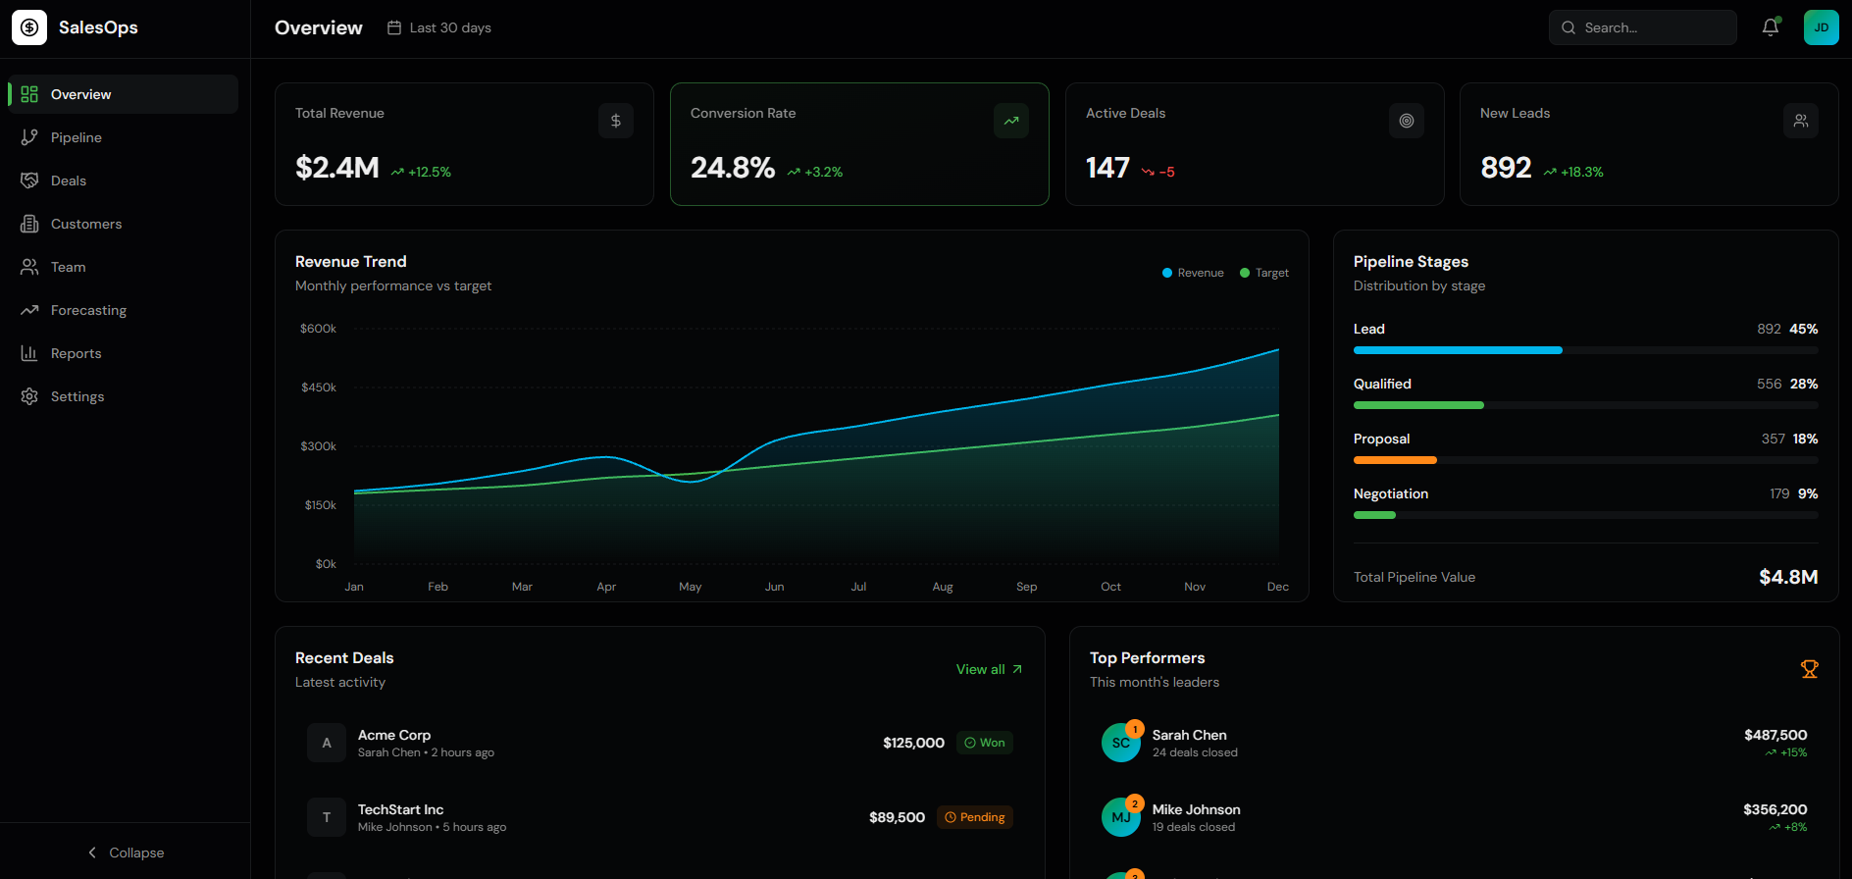Open the Deals menu item
Screen dimensions: 1852x879
(124, 181)
